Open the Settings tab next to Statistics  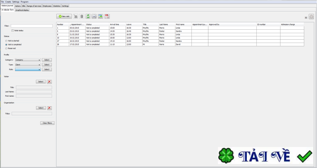pos(65,6)
